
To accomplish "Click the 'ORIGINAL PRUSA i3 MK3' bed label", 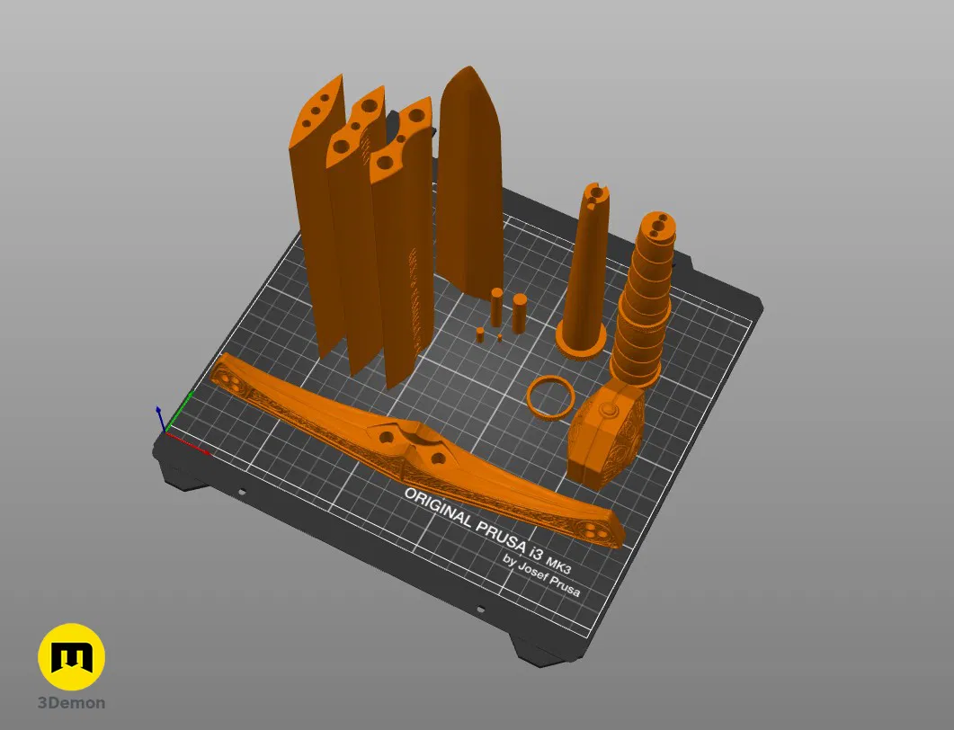I will 488,530.
